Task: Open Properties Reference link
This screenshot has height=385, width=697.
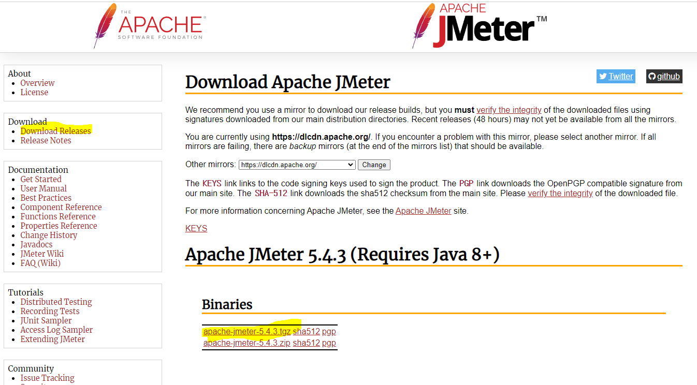Action: point(59,226)
